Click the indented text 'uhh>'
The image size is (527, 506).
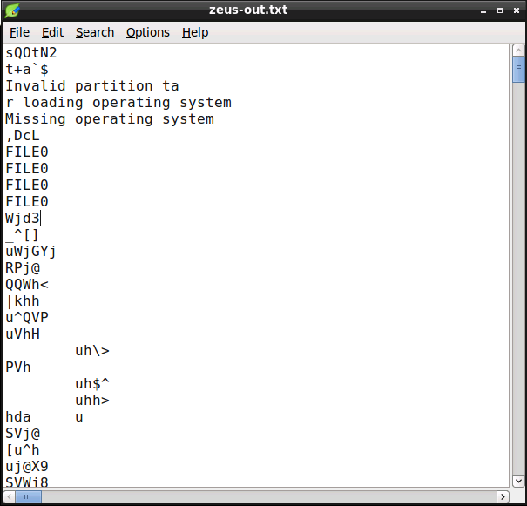tap(92, 400)
